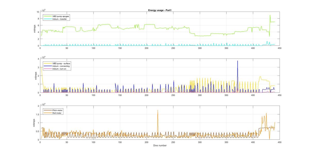
Task: Click x-tick '50' under the Pitch motor plot
Action: coord(67,142)
